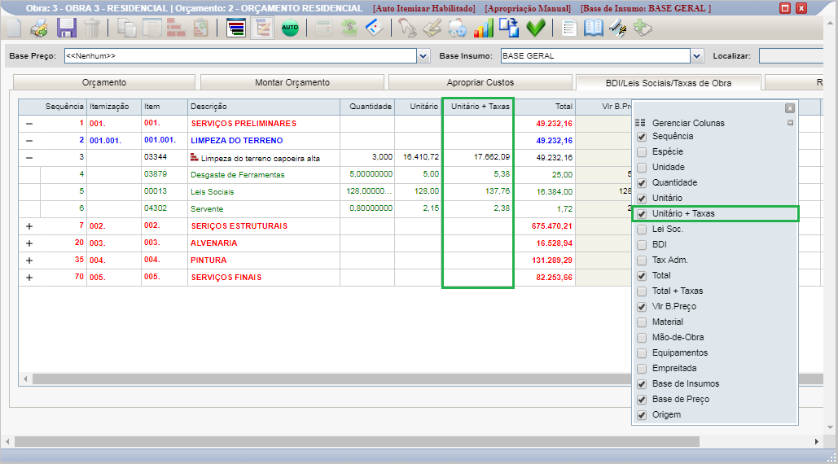Screen dimensions: 838x464
Task: Open the blue open book icon
Action: (593, 28)
